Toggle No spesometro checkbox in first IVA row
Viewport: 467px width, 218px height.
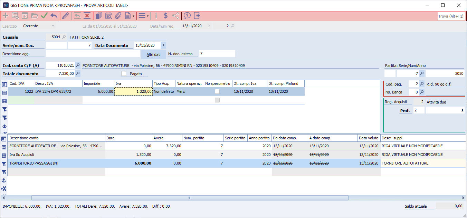coord(217,91)
